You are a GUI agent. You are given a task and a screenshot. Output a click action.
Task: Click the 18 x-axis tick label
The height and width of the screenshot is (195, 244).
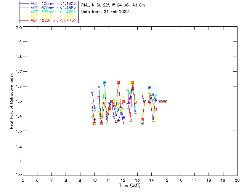[209, 180]
